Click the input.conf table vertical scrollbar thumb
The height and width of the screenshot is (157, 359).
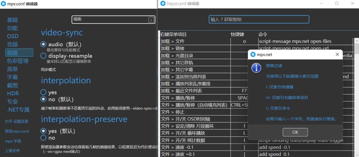click(356, 49)
